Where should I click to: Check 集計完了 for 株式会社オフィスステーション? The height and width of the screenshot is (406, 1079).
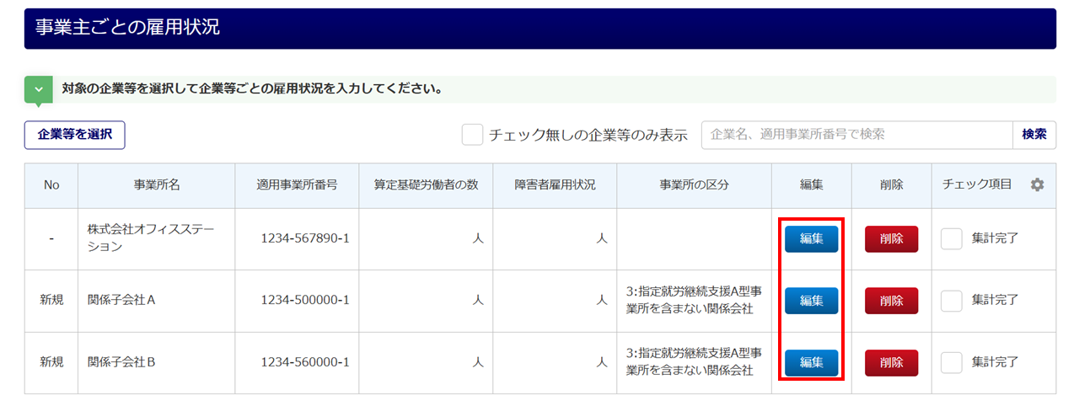[952, 238]
